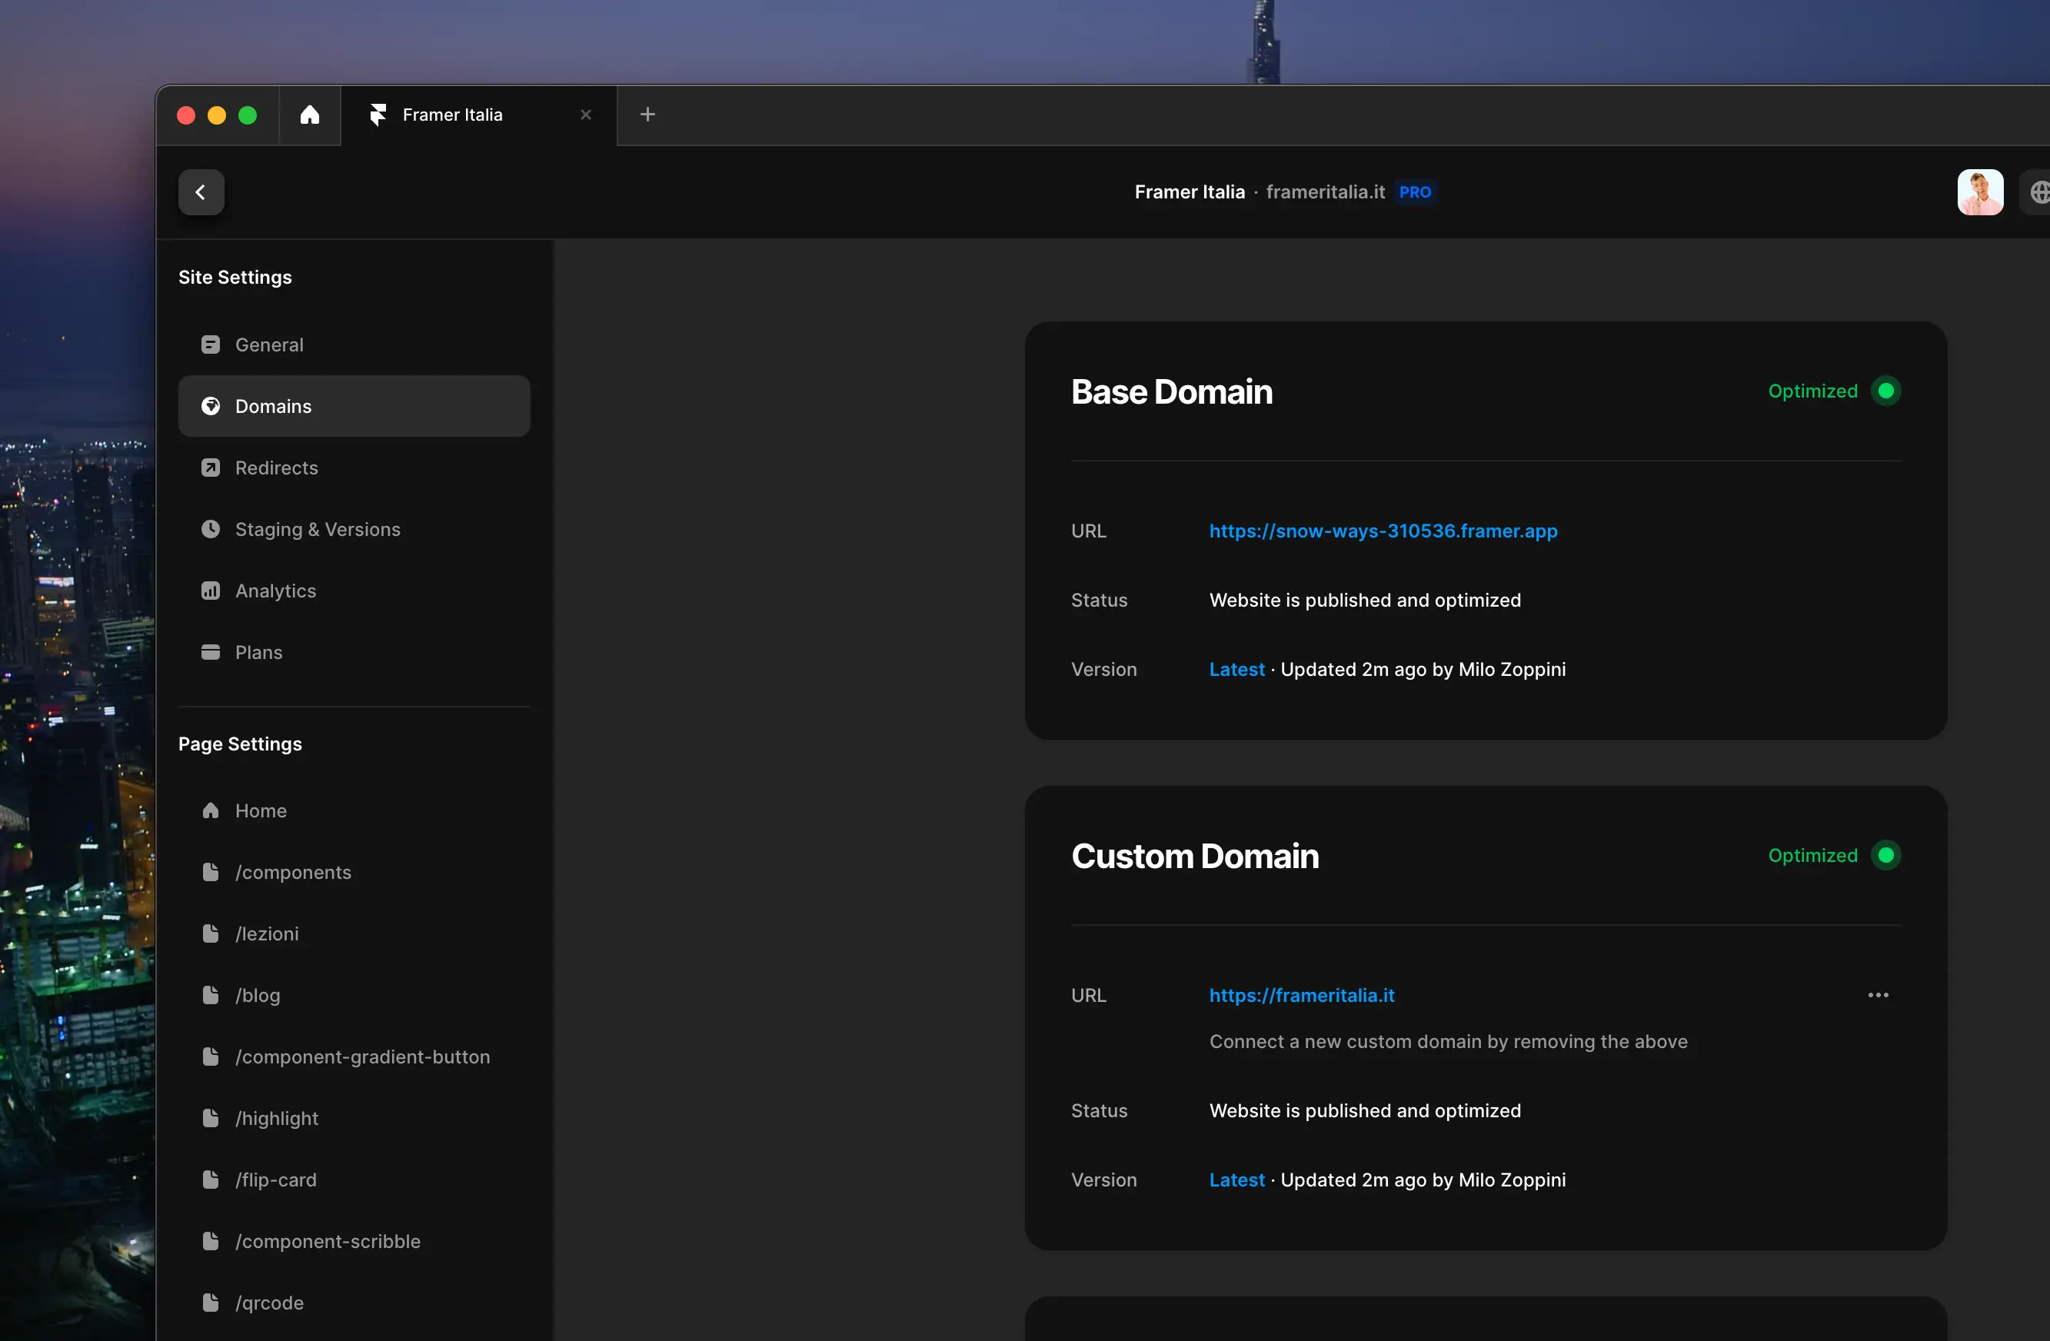Image resolution: width=2050 pixels, height=1341 pixels.
Task: Click the Latest version link in Custom Domain
Action: (1236, 1180)
